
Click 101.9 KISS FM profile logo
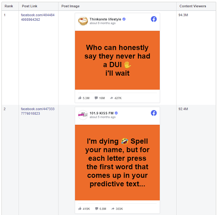(83, 115)
